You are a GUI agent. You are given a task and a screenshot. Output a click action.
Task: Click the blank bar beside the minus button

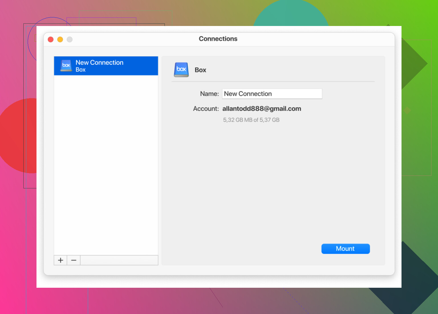coord(119,260)
